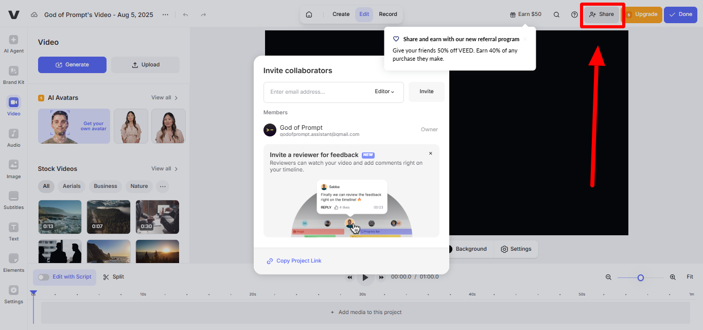Click the cloud save status icon
The height and width of the screenshot is (330, 703).
[x=34, y=15]
